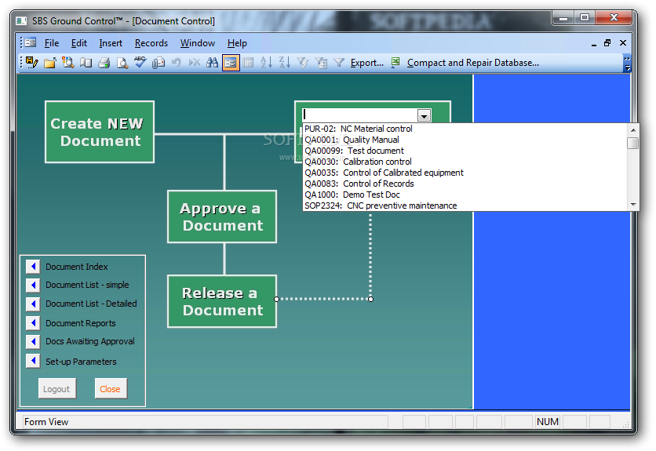Screen dimensions: 656x451
Task: Open the Records menu
Action: [x=151, y=43]
